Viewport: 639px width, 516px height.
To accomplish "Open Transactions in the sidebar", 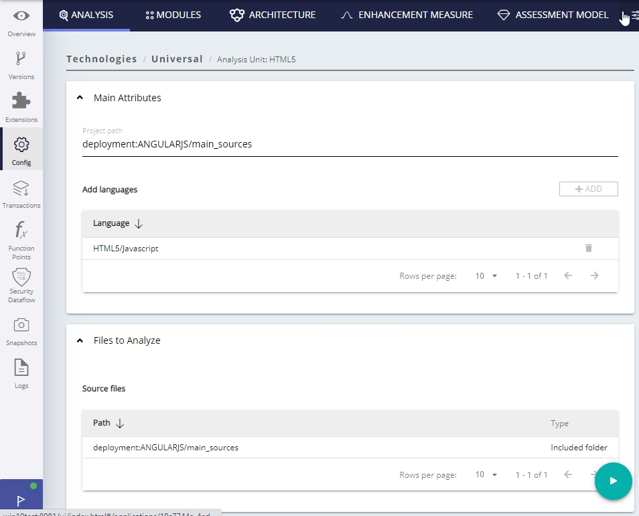I will 21,193.
